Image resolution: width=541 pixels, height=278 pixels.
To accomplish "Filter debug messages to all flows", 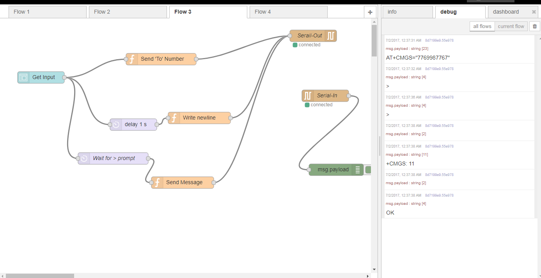I will (482, 26).
